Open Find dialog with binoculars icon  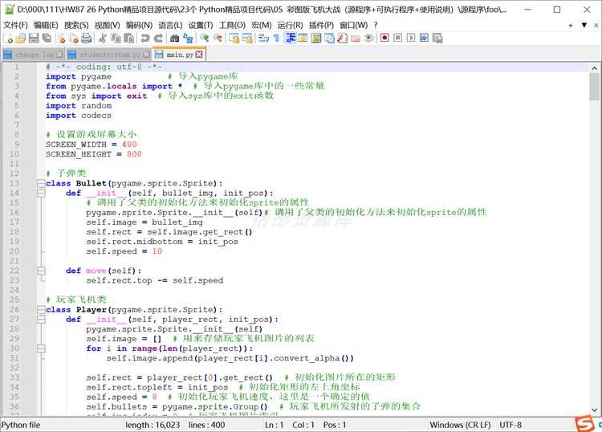[x=174, y=38]
